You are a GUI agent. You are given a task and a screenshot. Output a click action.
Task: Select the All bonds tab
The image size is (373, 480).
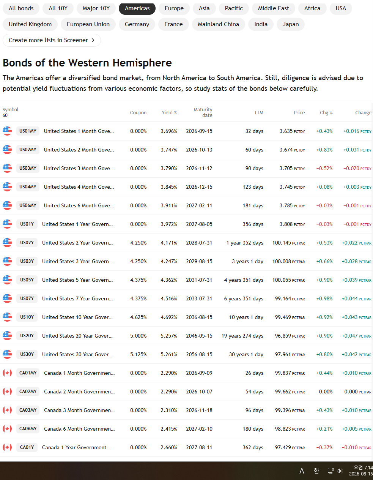(x=21, y=8)
